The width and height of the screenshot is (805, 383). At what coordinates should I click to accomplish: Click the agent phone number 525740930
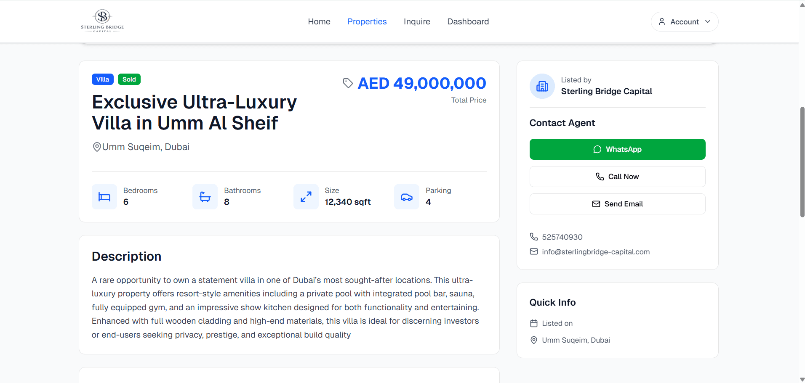pyautogui.click(x=562, y=237)
